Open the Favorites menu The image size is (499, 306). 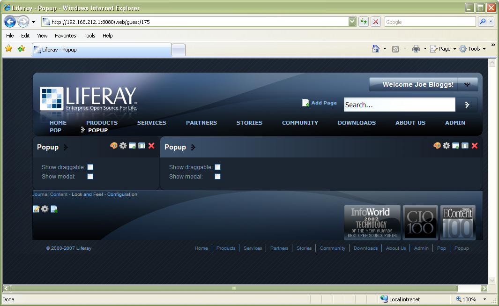(x=65, y=36)
